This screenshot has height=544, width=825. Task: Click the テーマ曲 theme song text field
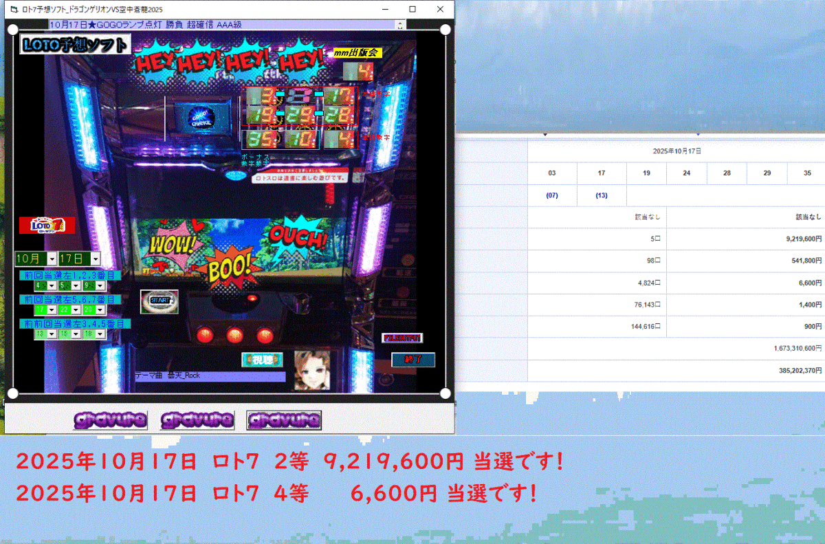210,376
